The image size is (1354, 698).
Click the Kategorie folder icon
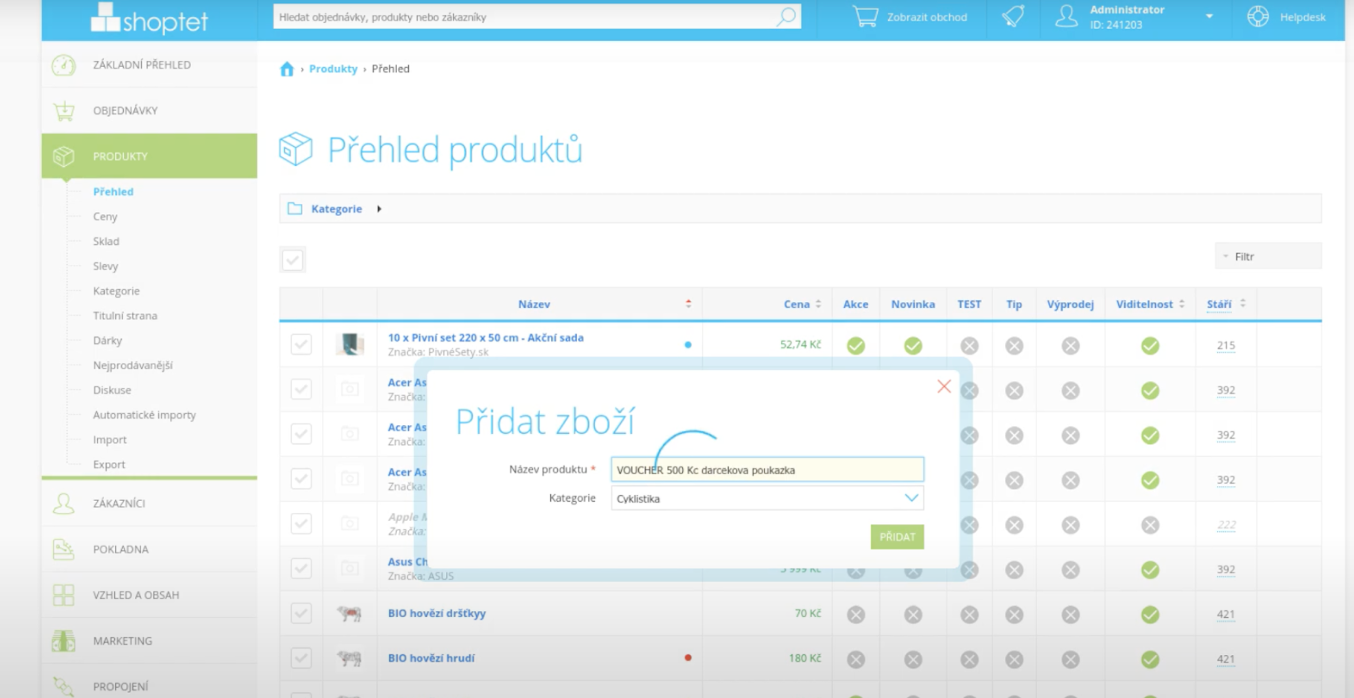tap(295, 209)
